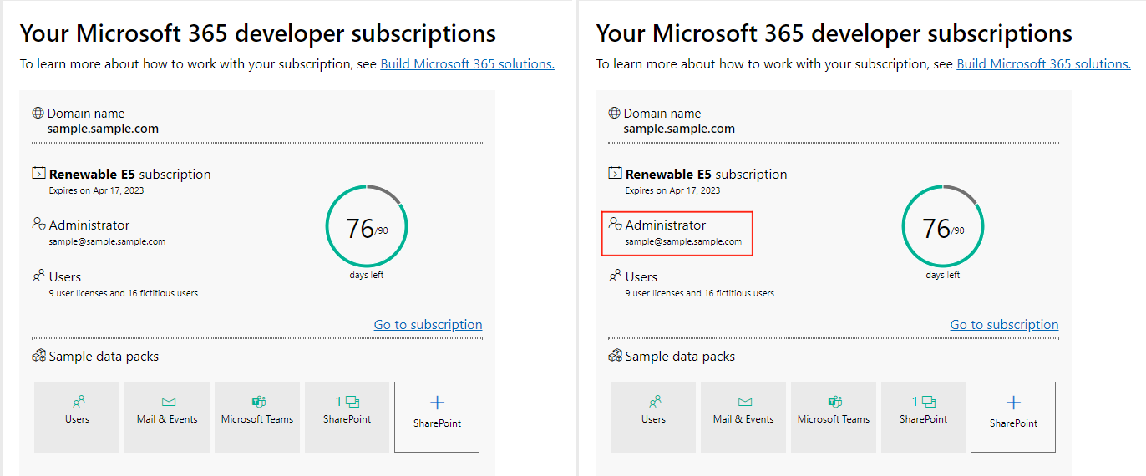This screenshot has width=1146, height=476.
Task: Select the Users data pack tile, left panel
Action: pos(77,417)
